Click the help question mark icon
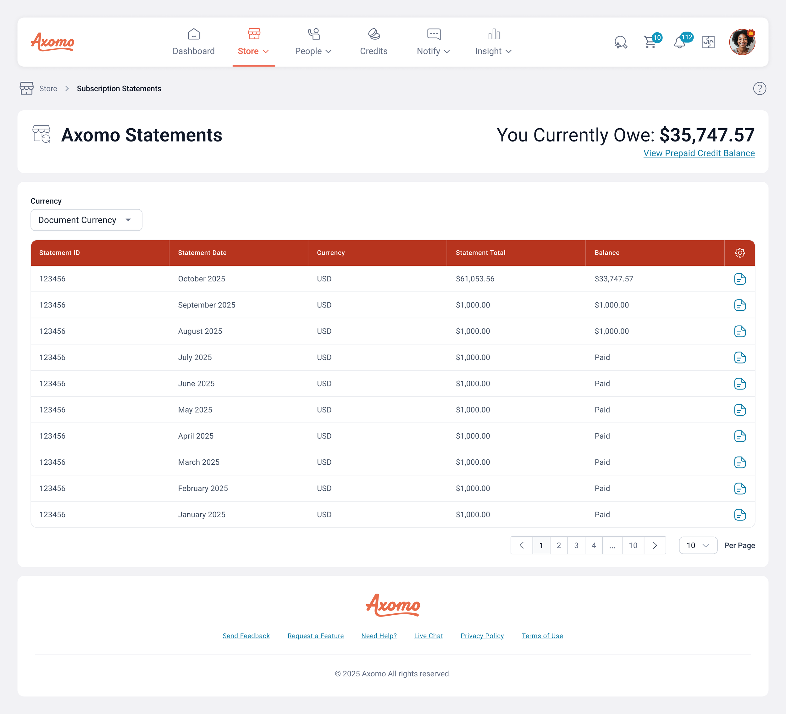Viewport: 786px width, 714px height. [759, 89]
